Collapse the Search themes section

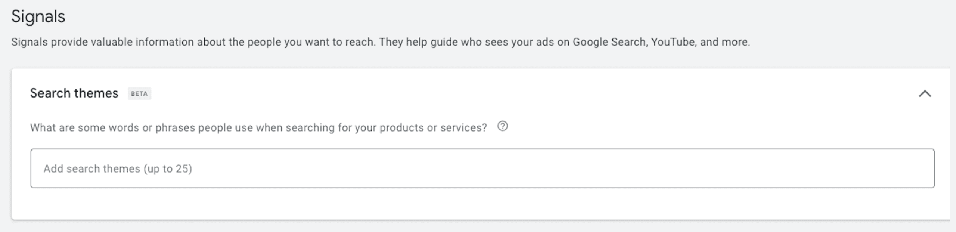925,93
